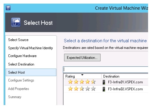Viewport: 152px width, 109px height.
Task: Go to the Configure Hardware step
Action: pyautogui.click(x=22, y=56)
